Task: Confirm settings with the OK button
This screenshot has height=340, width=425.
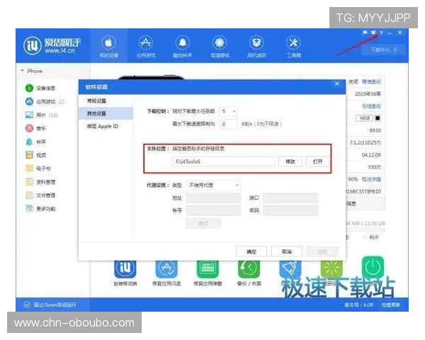Action: tap(251, 251)
